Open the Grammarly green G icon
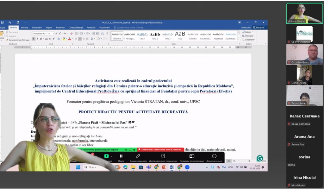This screenshot has width=324, height=189. [260, 158]
